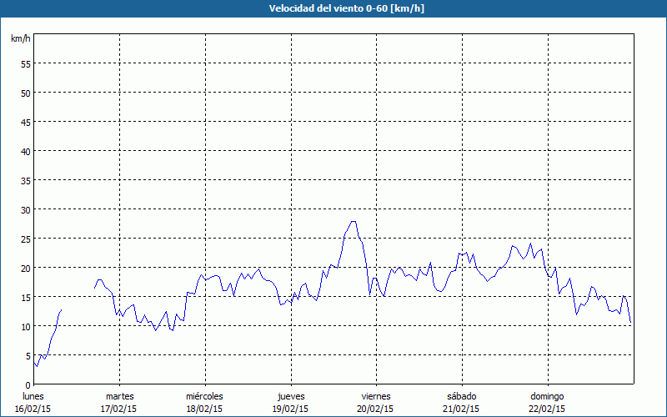Click the highest wind speed peak on the line
Viewport: 667px width, 417px height.
[354, 222]
